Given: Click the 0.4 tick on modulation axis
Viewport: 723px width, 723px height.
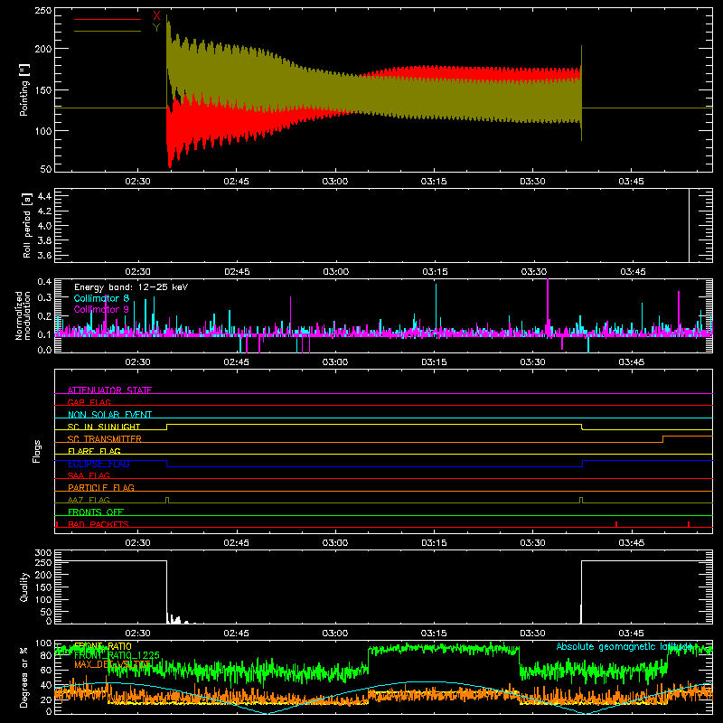Looking at the screenshot, I should pos(44,281).
